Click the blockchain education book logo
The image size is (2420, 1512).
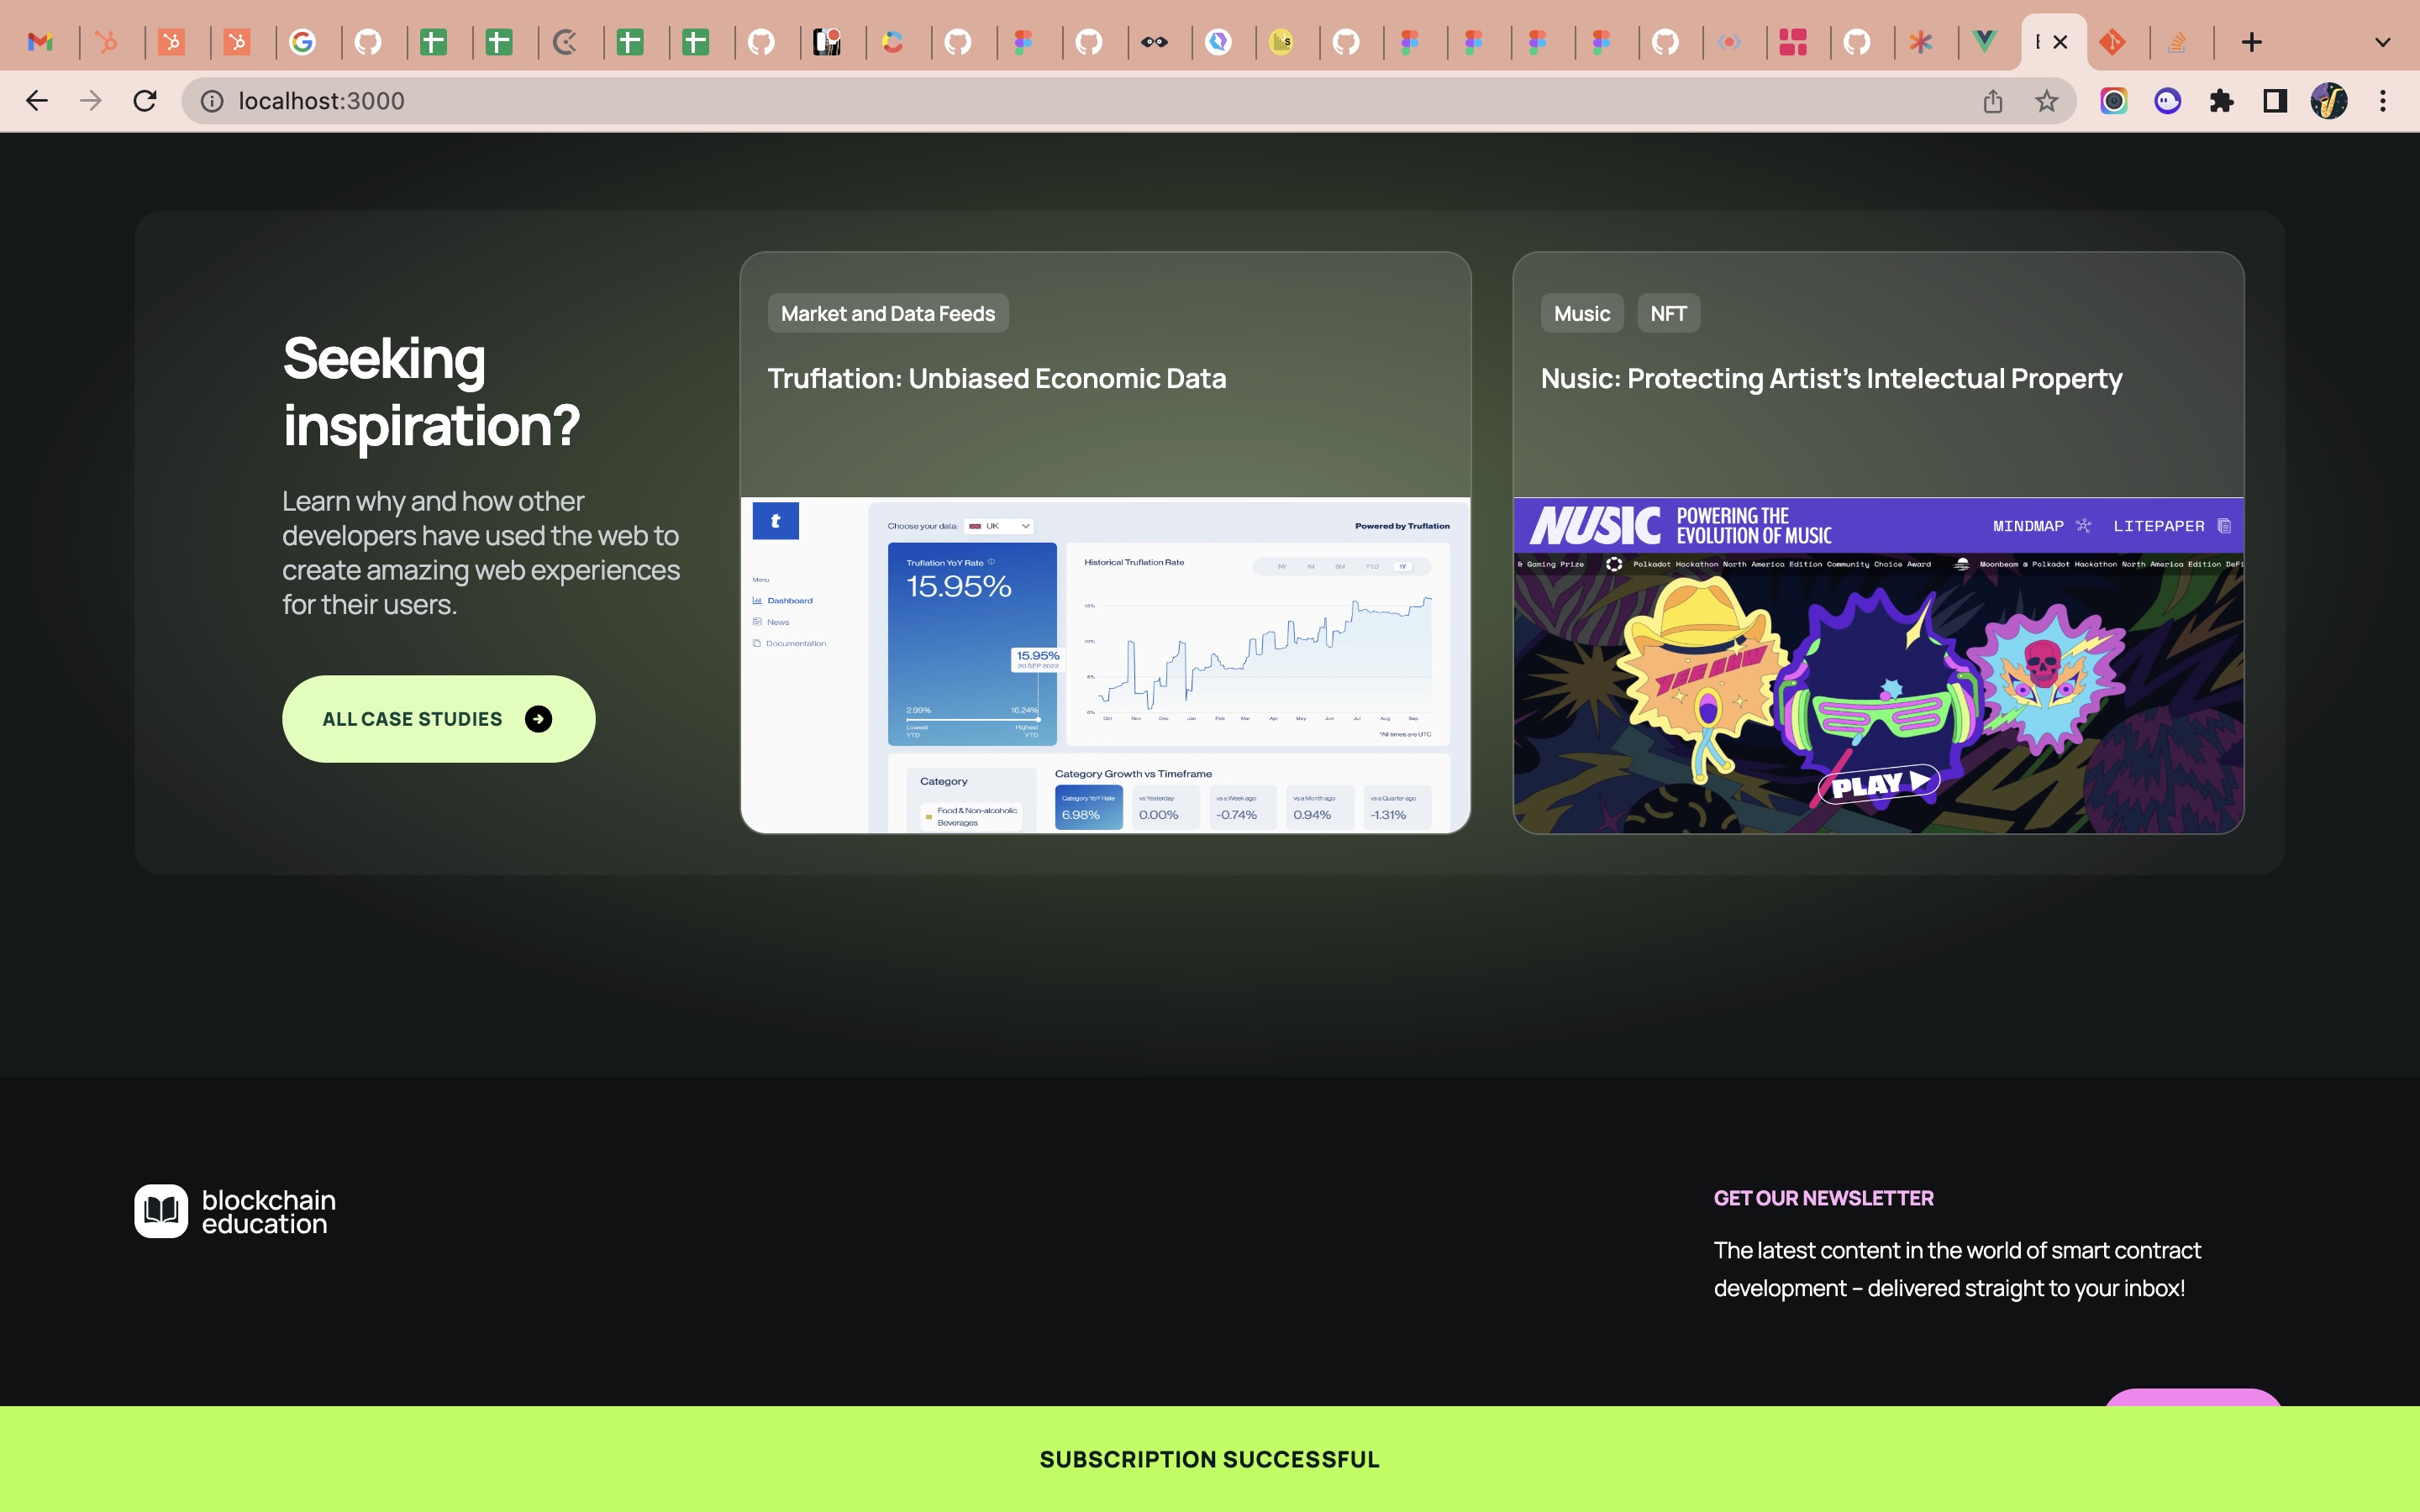click(161, 1211)
